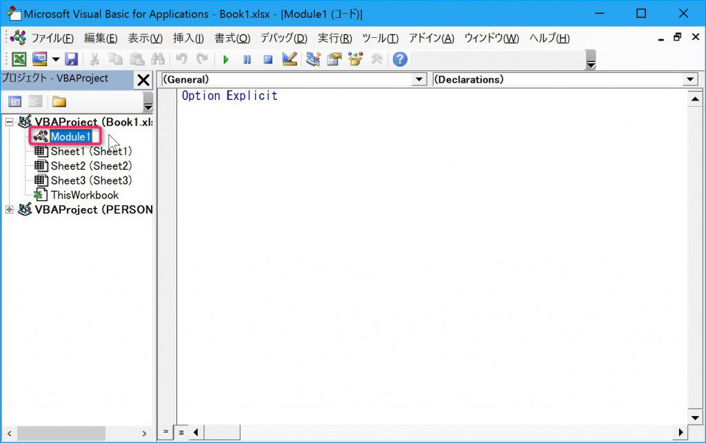Switch to Procedure View at the code window bottom
The width and height of the screenshot is (706, 443).
pos(165,432)
